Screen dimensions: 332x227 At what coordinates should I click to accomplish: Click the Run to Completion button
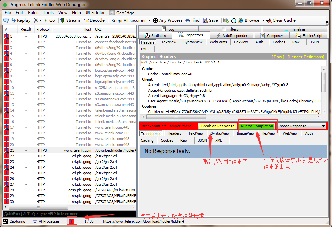(x=257, y=126)
